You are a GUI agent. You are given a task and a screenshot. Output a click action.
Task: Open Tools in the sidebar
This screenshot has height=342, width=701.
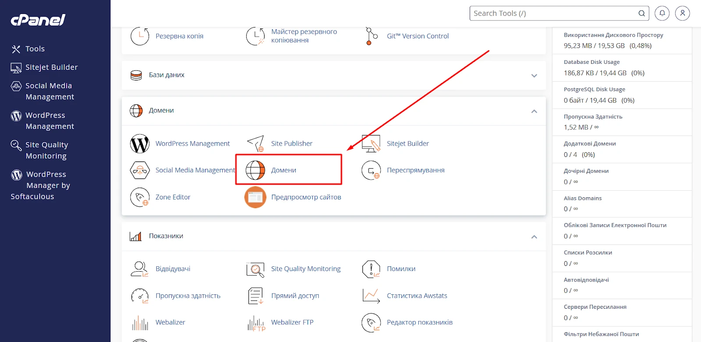tap(35, 49)
